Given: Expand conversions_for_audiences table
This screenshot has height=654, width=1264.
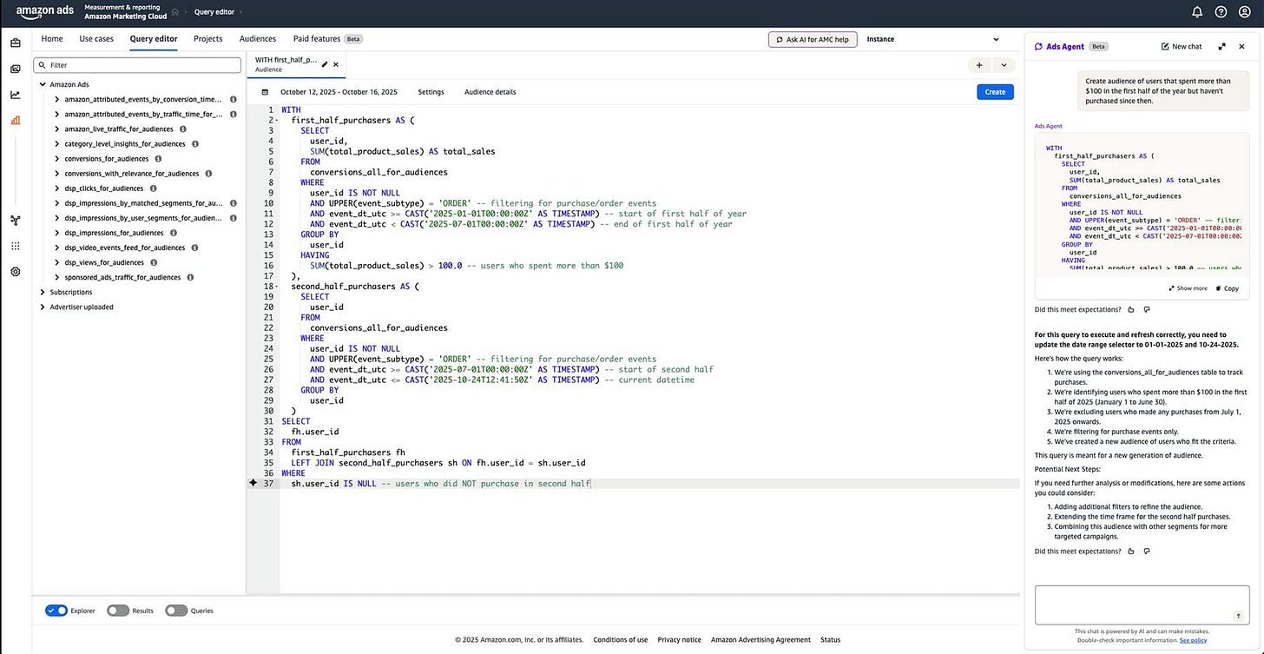Looking at the screenshot, I should point(56,158).
